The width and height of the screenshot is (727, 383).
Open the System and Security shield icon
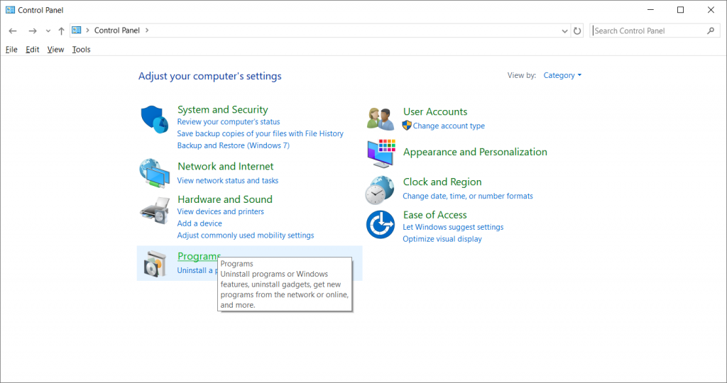[x=154, y=119]
